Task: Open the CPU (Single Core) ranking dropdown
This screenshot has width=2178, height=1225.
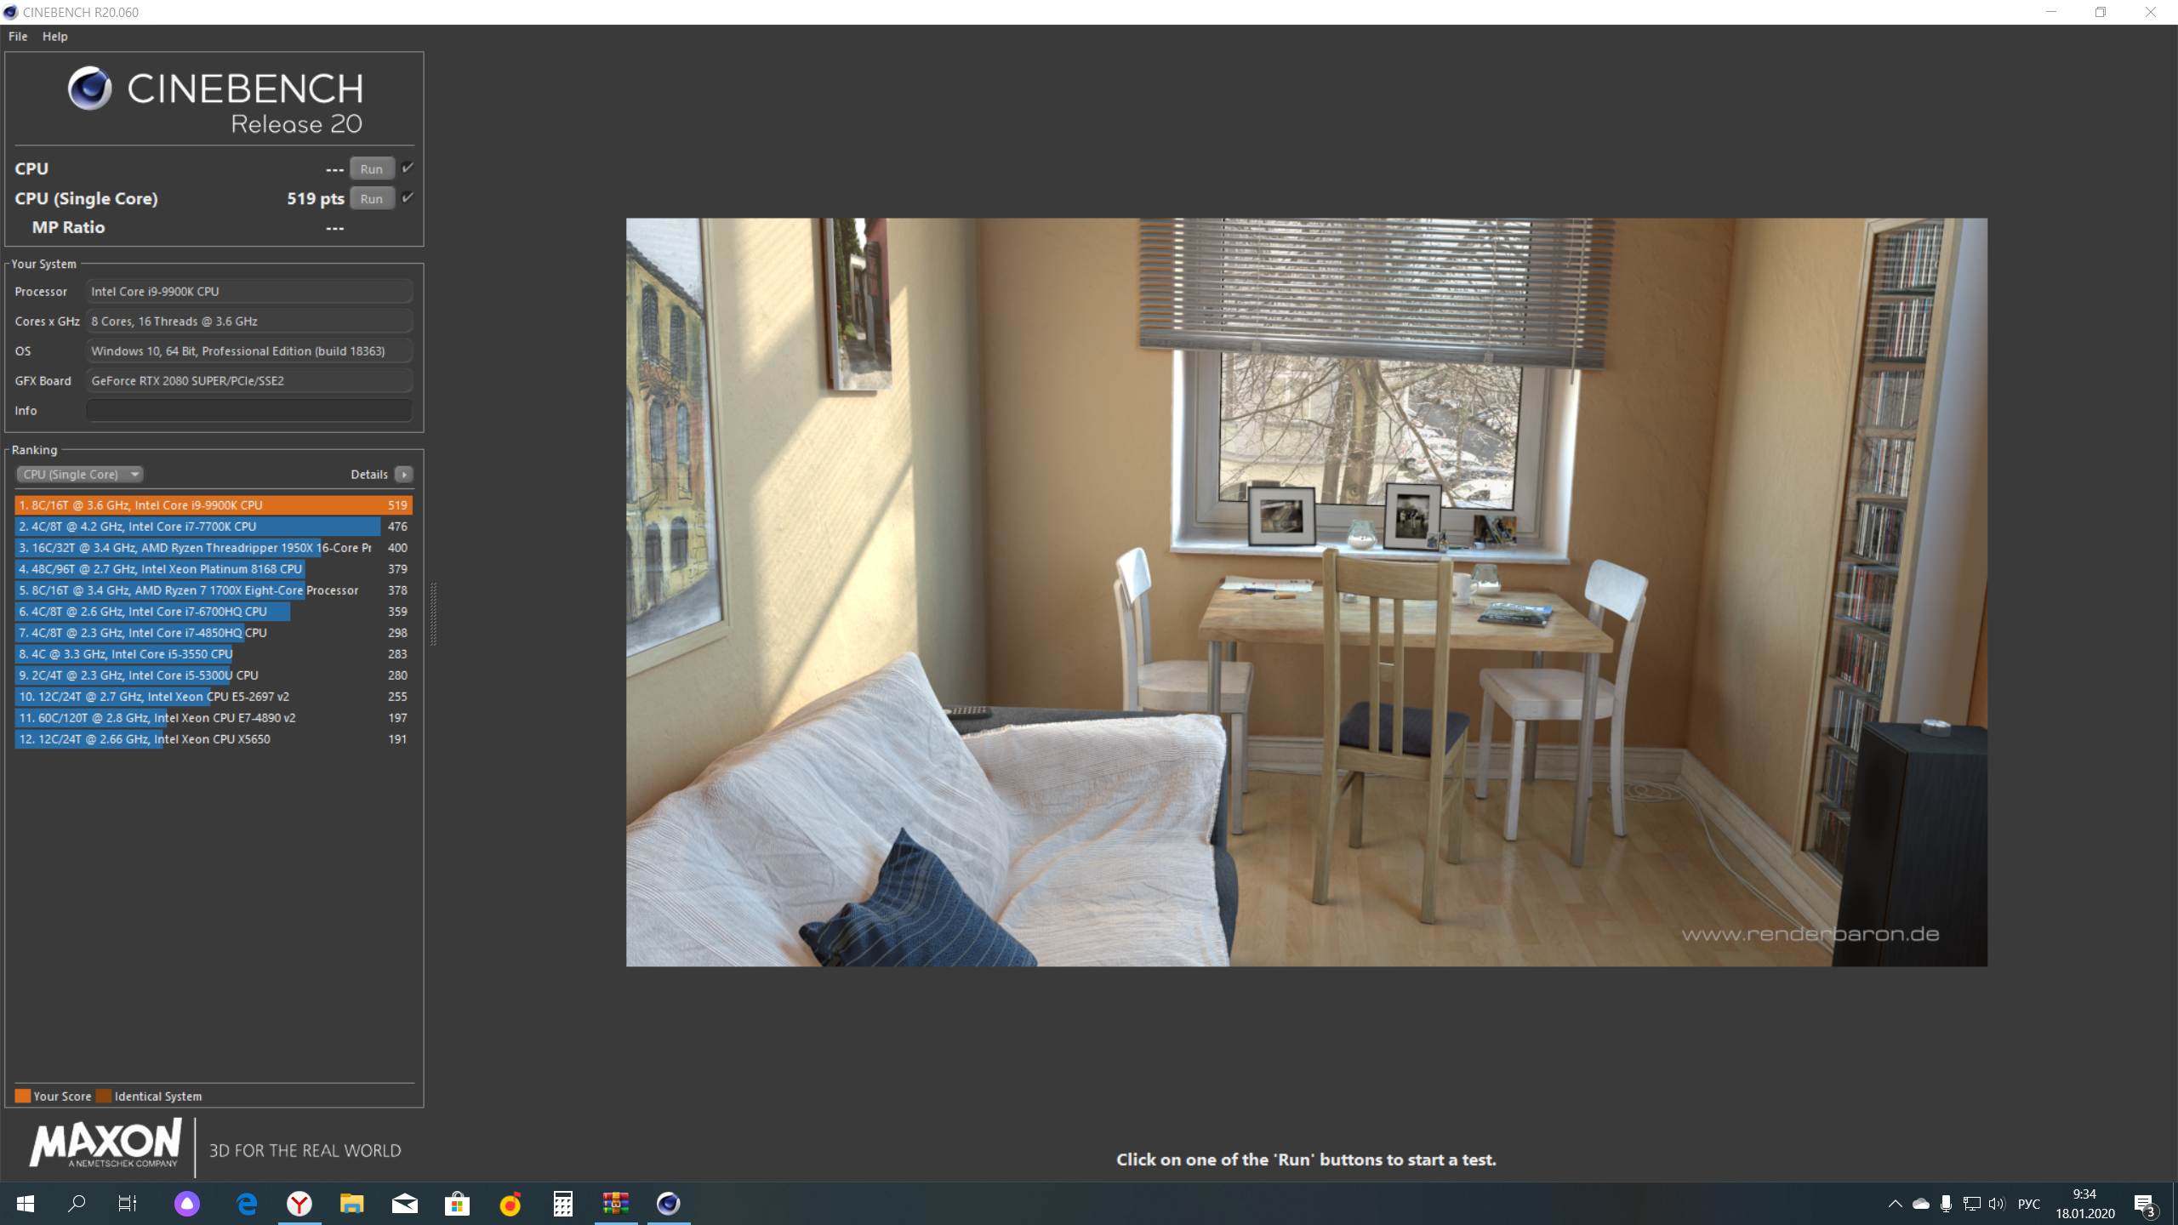Action: 80,475
